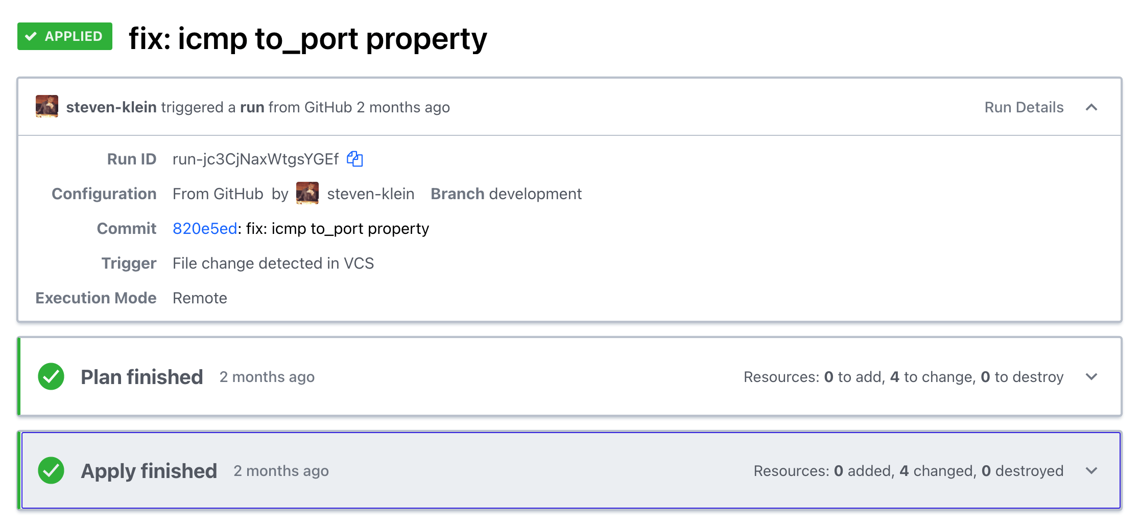Click the development branch name
Viewport: 1140px width, 525px height.
[535, 194]
